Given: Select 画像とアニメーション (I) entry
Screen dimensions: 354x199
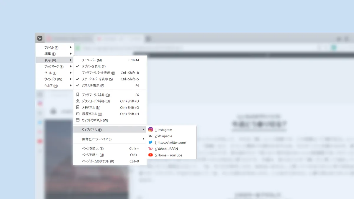Looking at the screenshot, I should pyautogui.click(x=110, y=139).
